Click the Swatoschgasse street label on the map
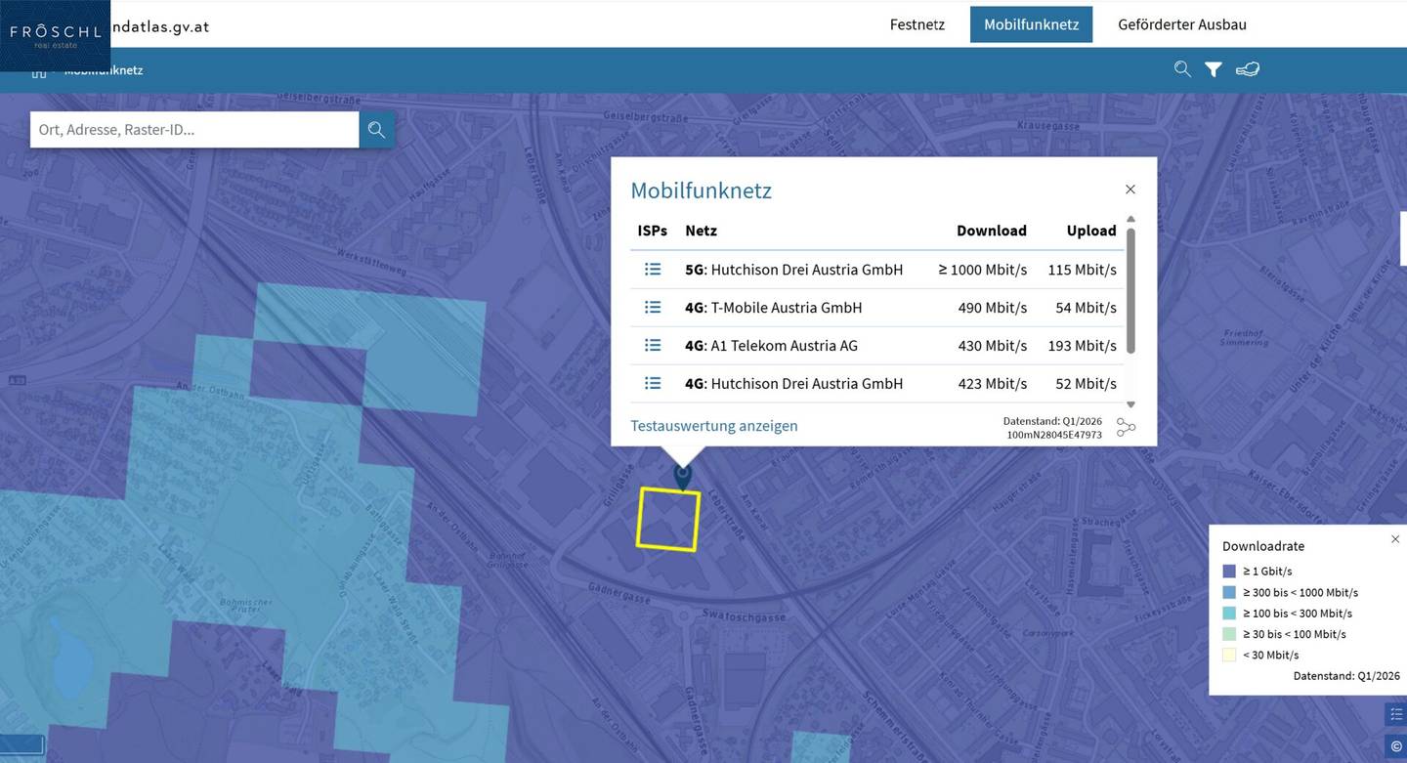 [x=744, y=617]
